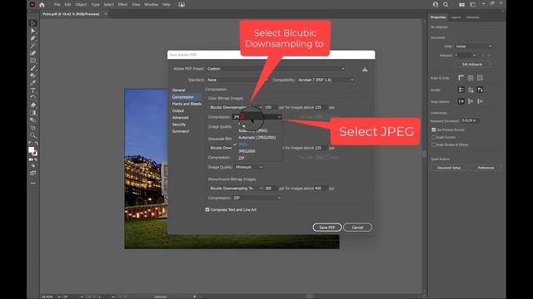Switch to the Libraries tab
This screenshot has height=299, width=533.
click(x=472, y=17)
